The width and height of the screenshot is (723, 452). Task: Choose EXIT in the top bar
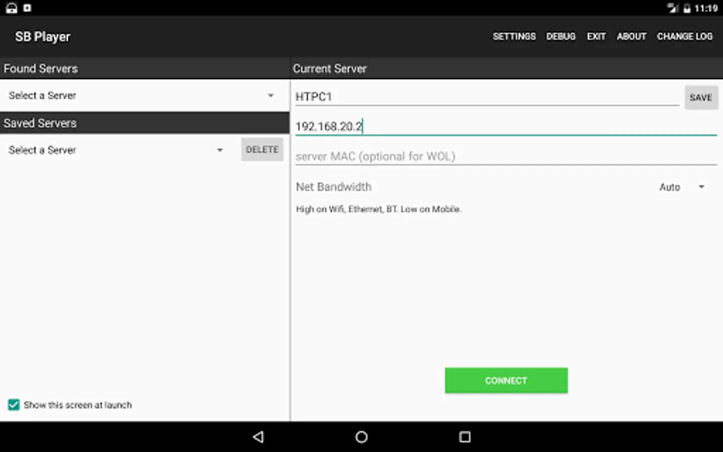click(596, 37)
